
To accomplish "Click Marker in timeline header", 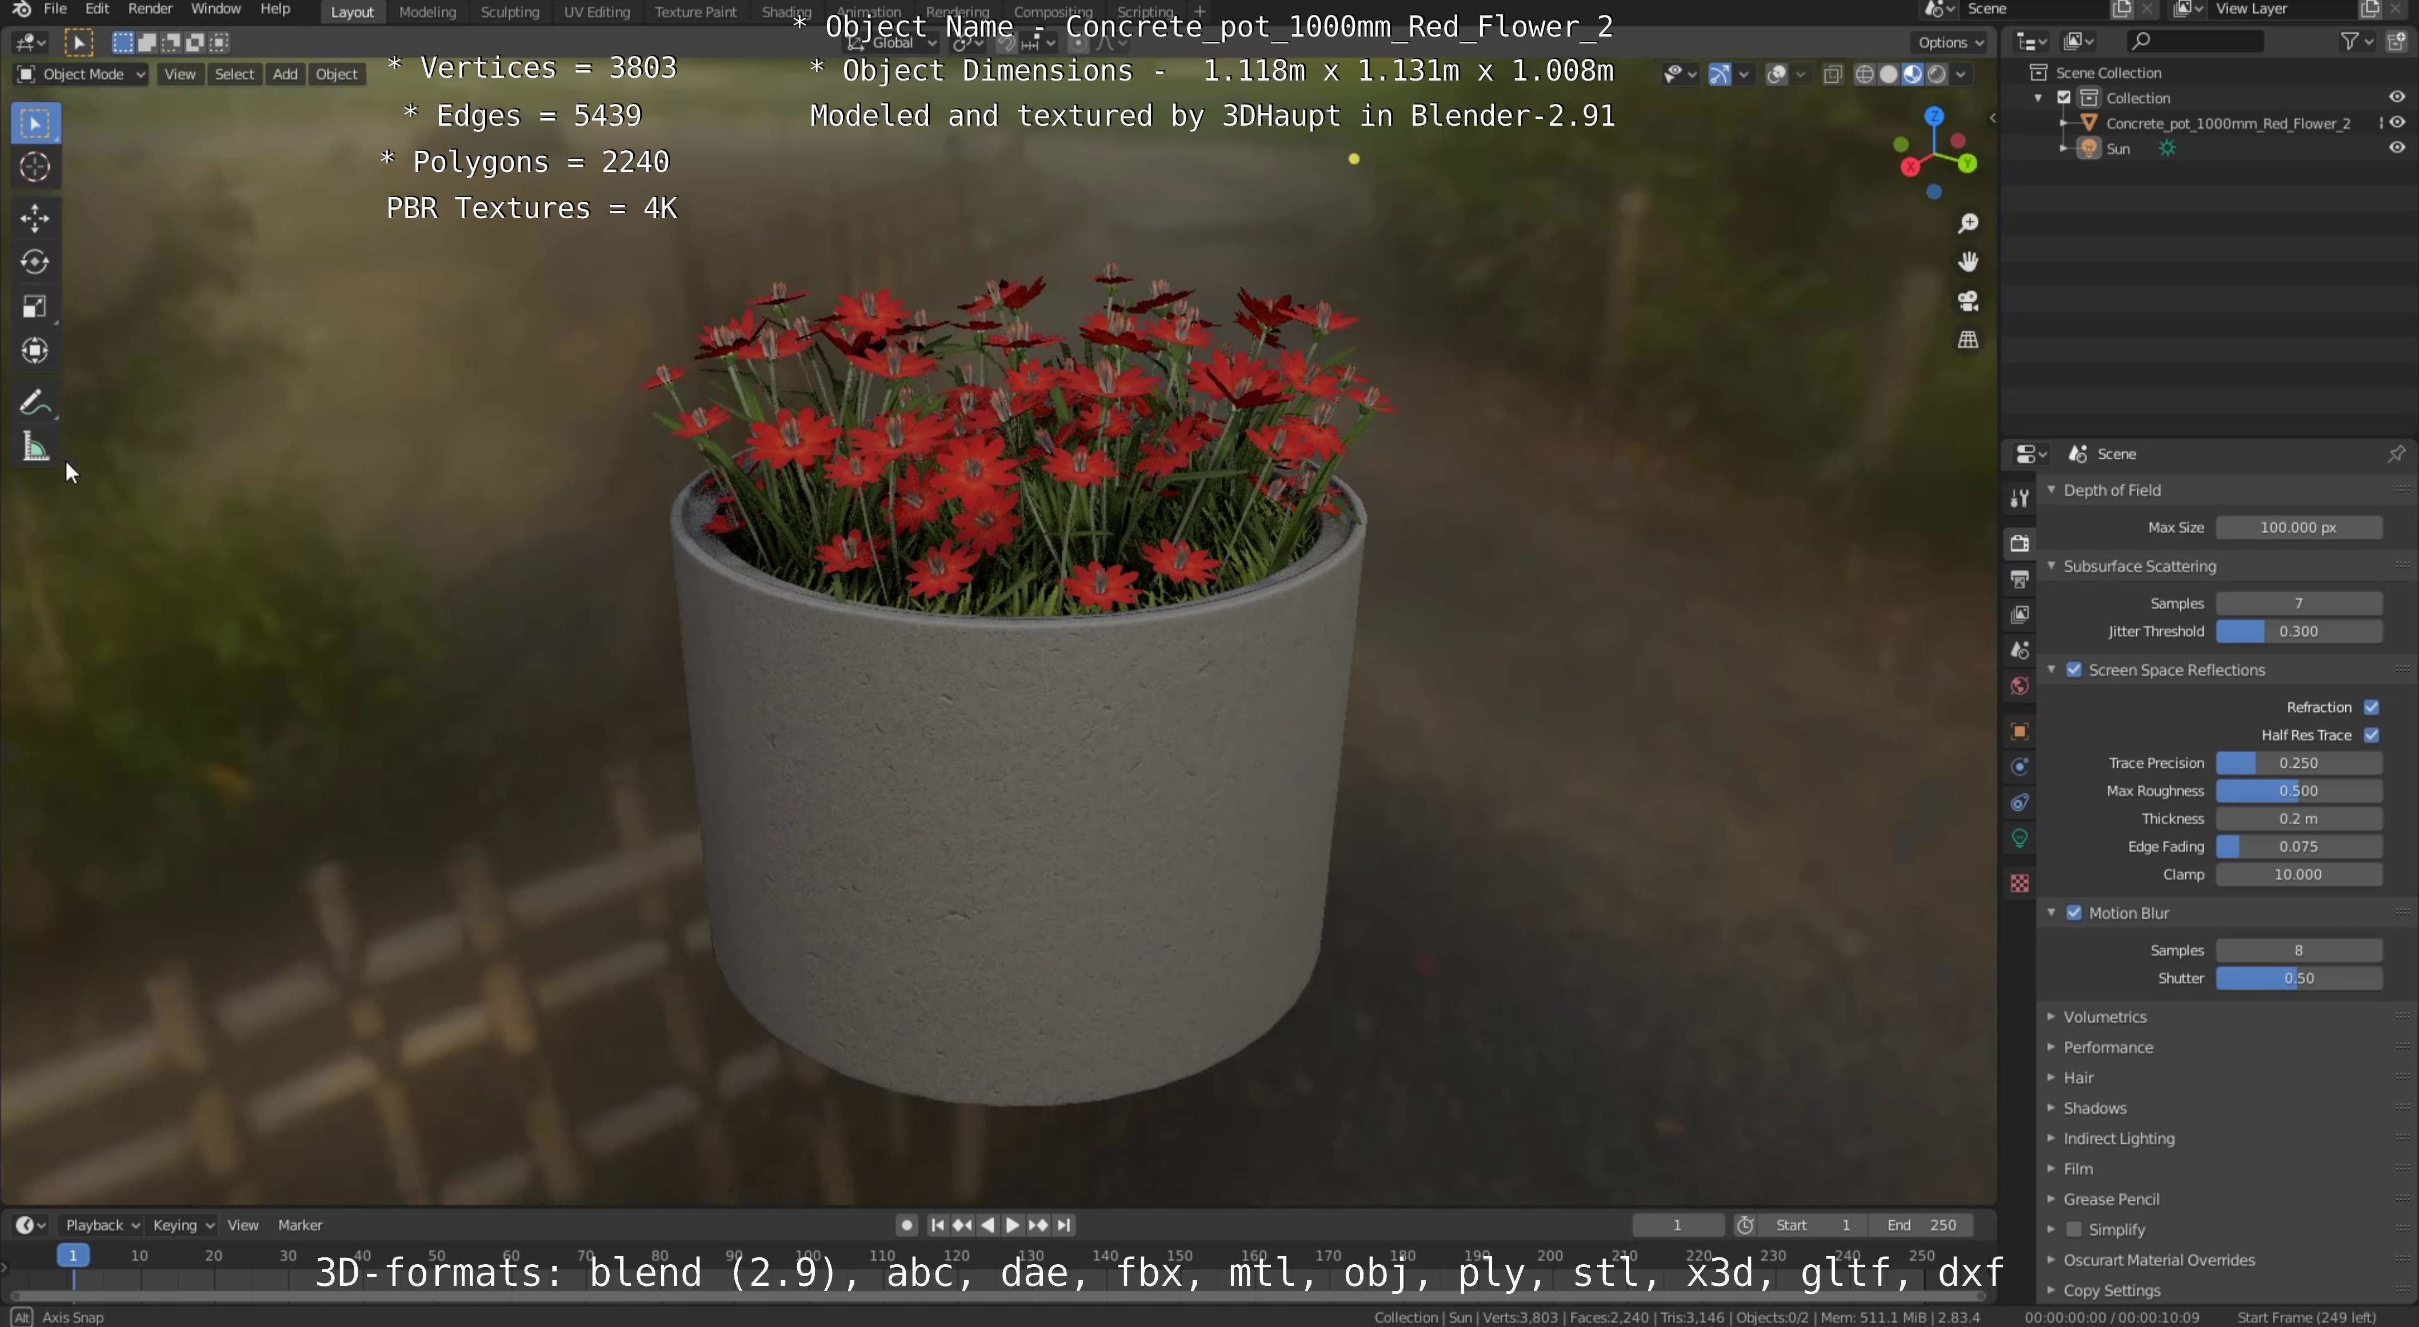I will click(299, 1225).
